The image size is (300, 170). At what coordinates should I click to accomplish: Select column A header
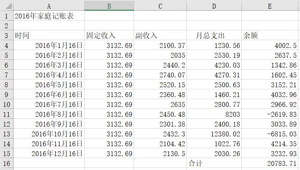pyautogui.click(x=49, y=6)
